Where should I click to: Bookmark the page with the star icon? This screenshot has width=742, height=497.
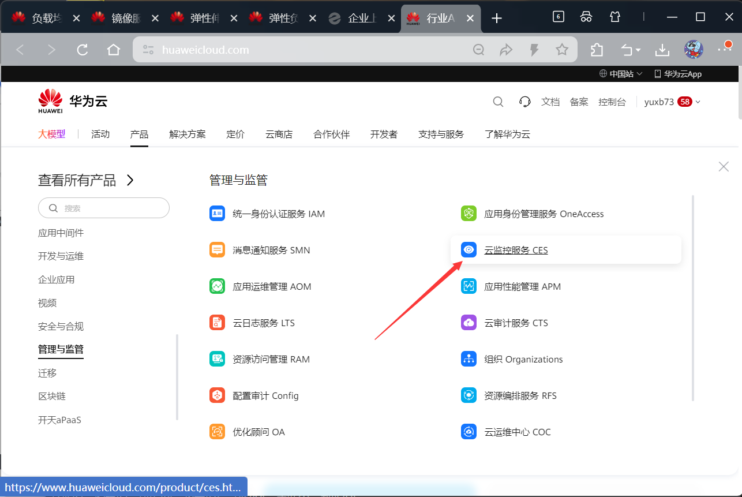562,50
